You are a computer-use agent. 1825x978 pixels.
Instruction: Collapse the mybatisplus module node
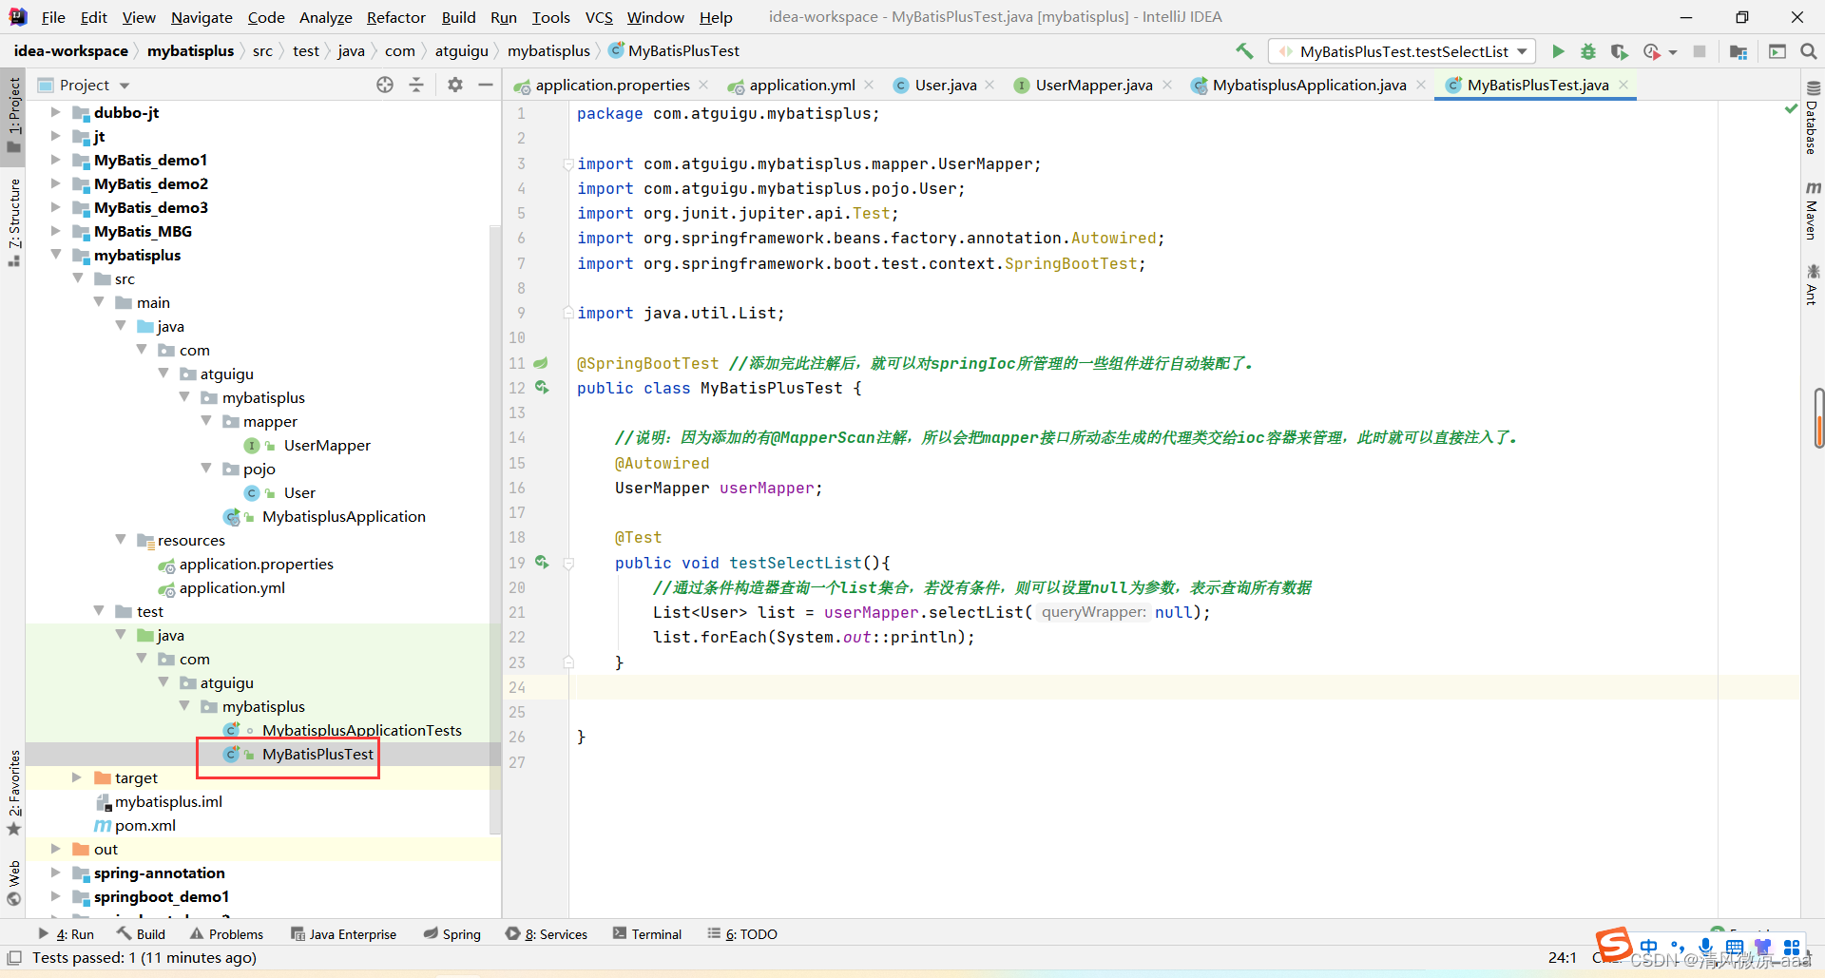pyautogui.click(x=56, y=255)
